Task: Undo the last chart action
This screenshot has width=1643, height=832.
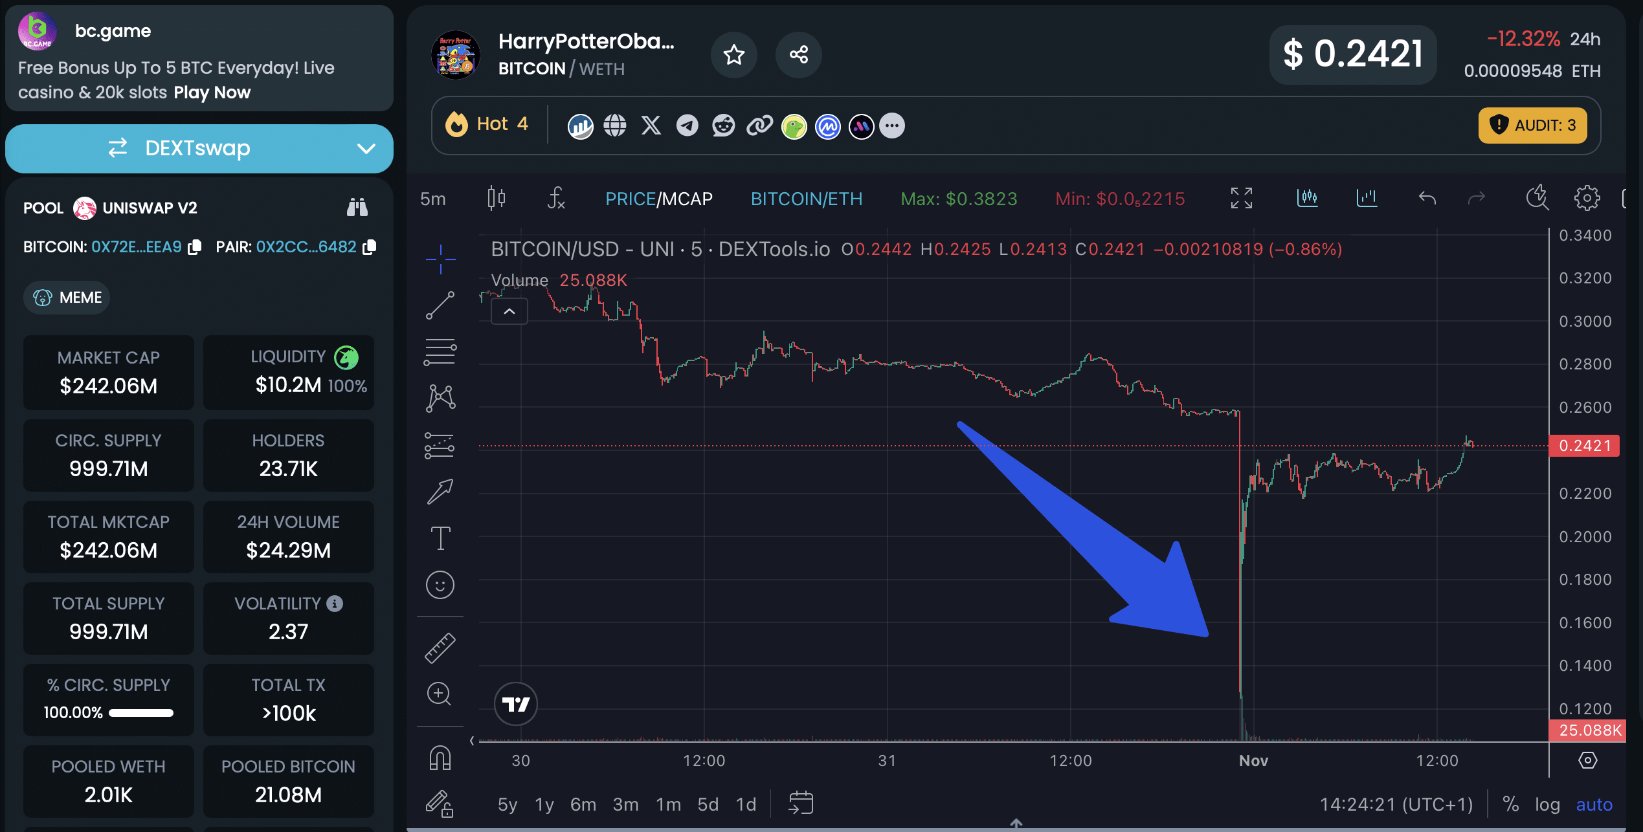Action: point(1427,198)
